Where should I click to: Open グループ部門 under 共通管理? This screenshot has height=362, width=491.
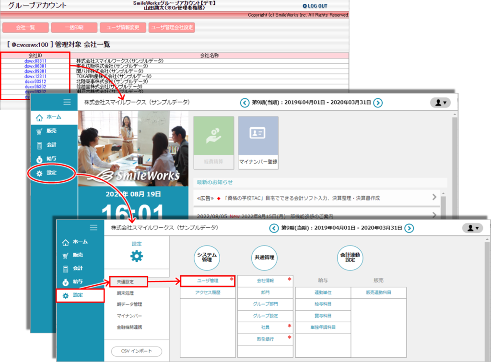[265, 304]
